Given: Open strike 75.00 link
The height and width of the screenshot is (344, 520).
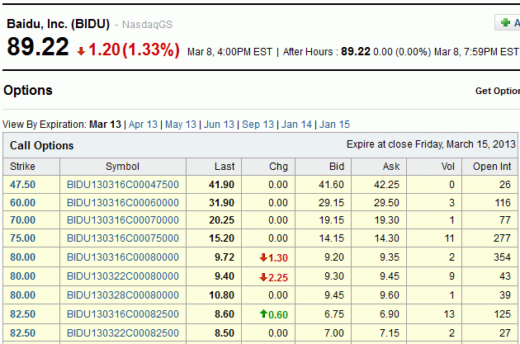Looking at the screenshot, I should 22,238.
